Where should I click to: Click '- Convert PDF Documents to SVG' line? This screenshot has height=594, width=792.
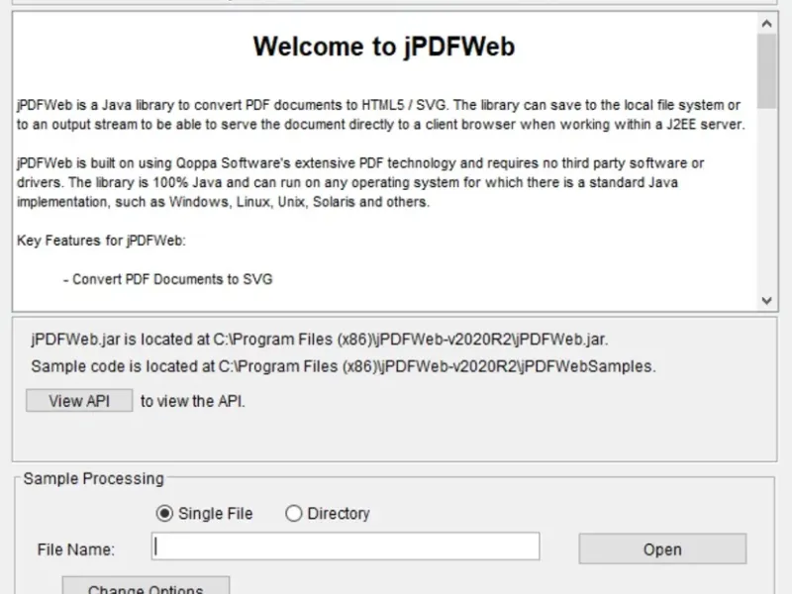tap(167, 279)
